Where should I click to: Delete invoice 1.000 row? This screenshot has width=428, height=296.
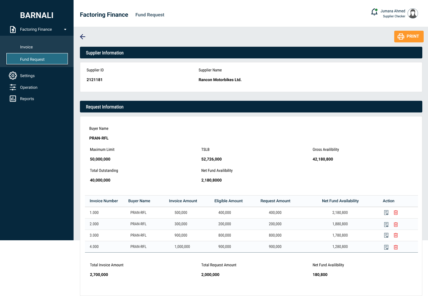[x=396, y=213]
